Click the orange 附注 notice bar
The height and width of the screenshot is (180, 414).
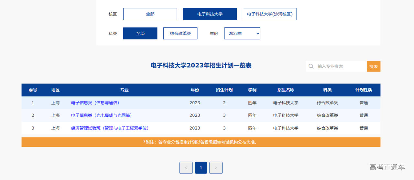(x=201, y=142)
